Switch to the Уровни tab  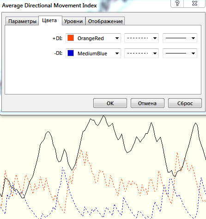click(73, 21)
